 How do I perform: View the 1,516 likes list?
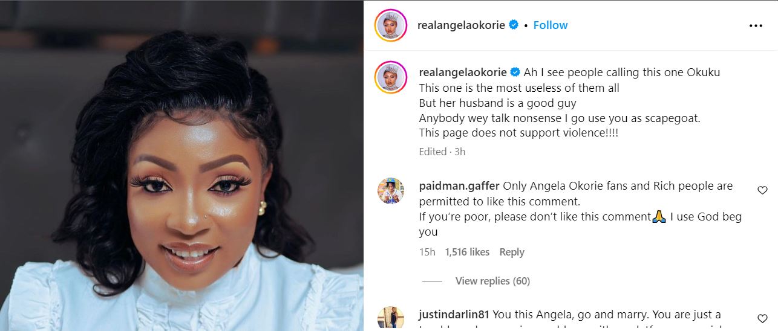coord(467,252)
